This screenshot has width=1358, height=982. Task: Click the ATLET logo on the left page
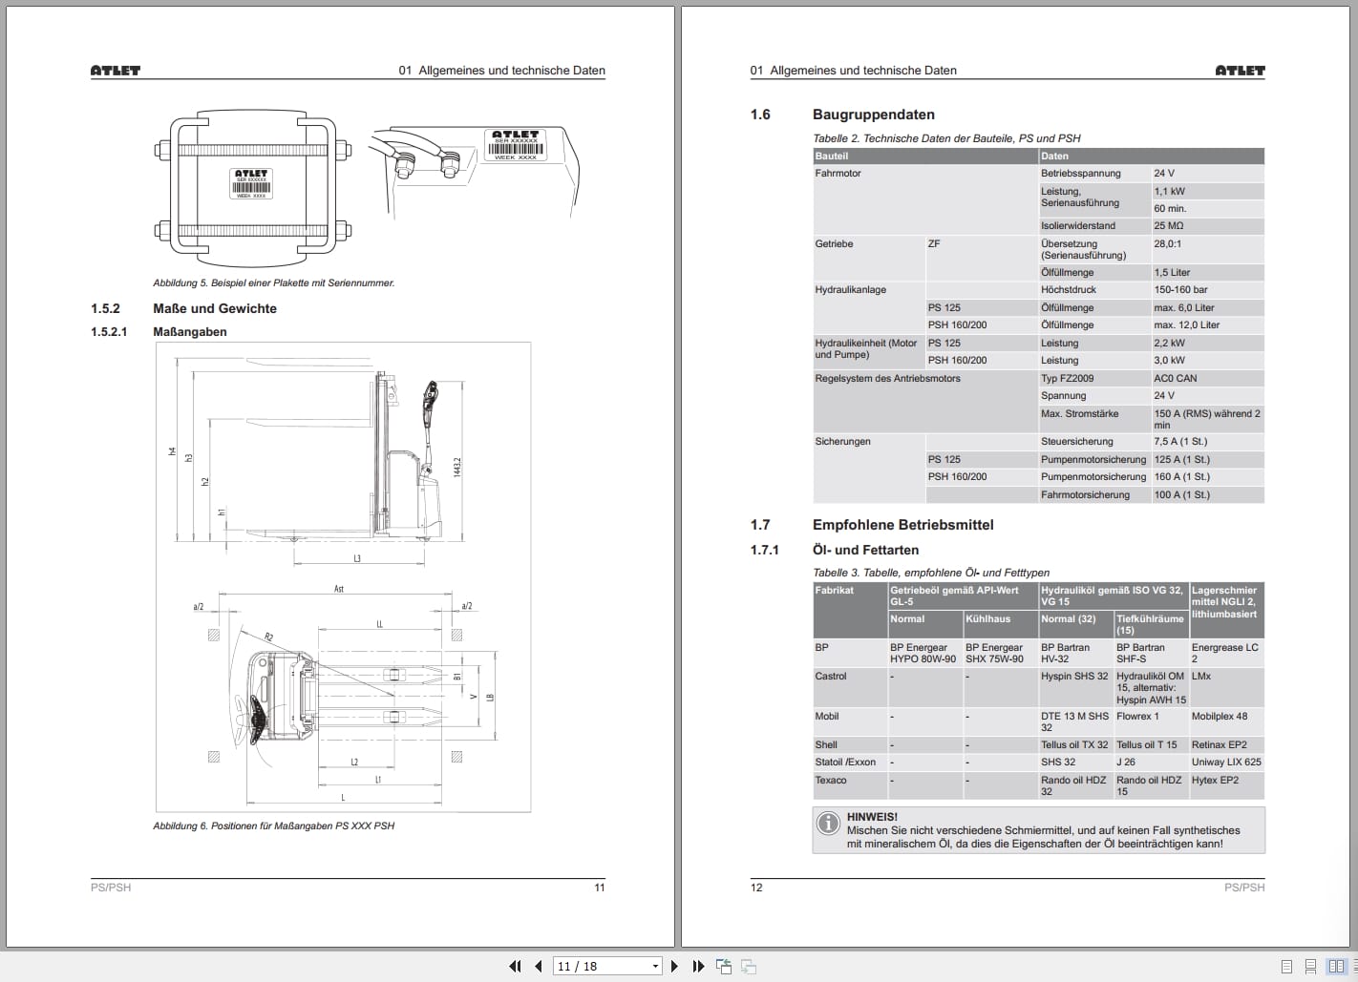[x=116, y=70]
